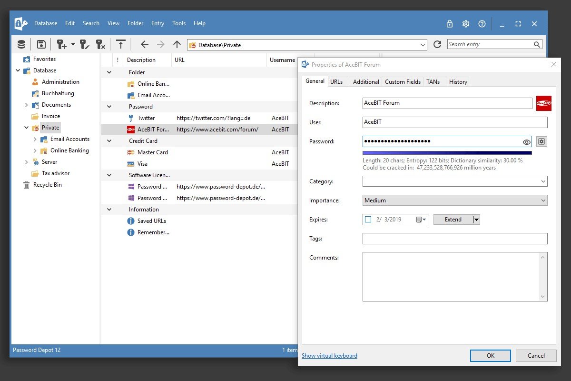Expand the Online Banking tree node

pyautogui.click(x=35, y=150)
